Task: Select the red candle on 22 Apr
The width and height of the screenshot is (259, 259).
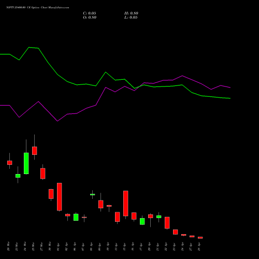Action: 167,223
